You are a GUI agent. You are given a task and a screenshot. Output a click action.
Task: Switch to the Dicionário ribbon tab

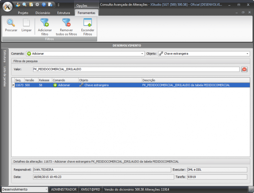pos(43,13)
